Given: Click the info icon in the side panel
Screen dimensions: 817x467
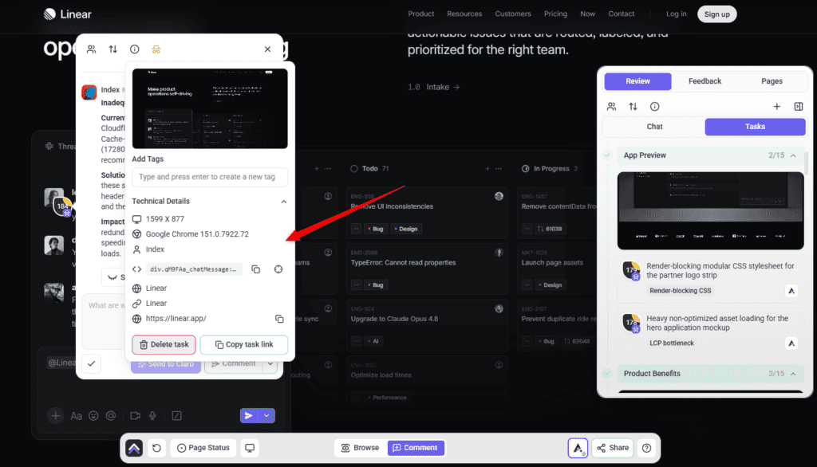Looking at the screenshot, I should click(654, 107).
